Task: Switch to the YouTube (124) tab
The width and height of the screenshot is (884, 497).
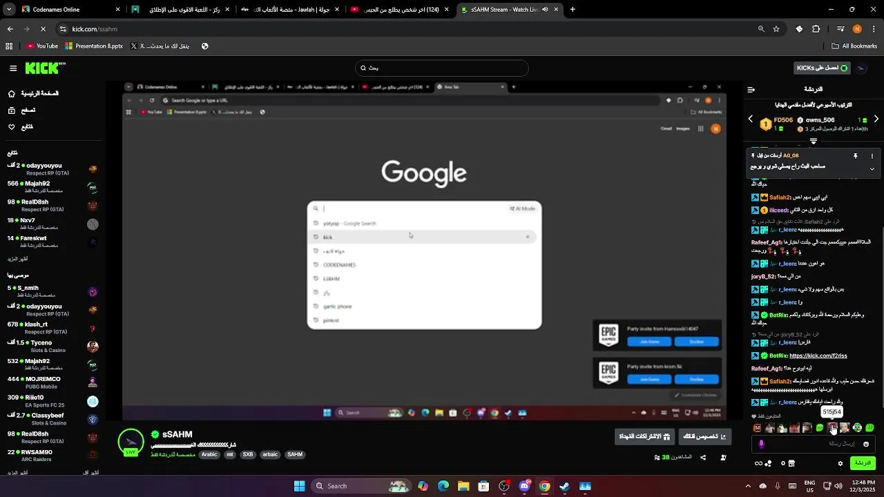Action: 399,10
